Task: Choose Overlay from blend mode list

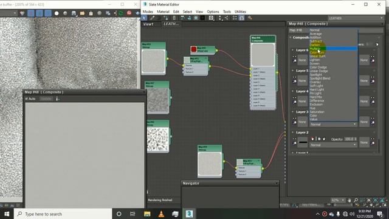Action: pyautogui.click(x=334, y=82)
